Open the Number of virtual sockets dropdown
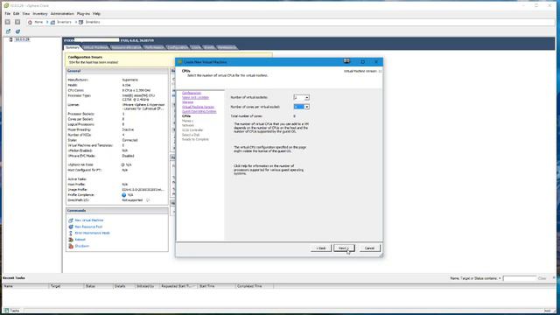Screen dimensions: 560x315 coord(306,97)
